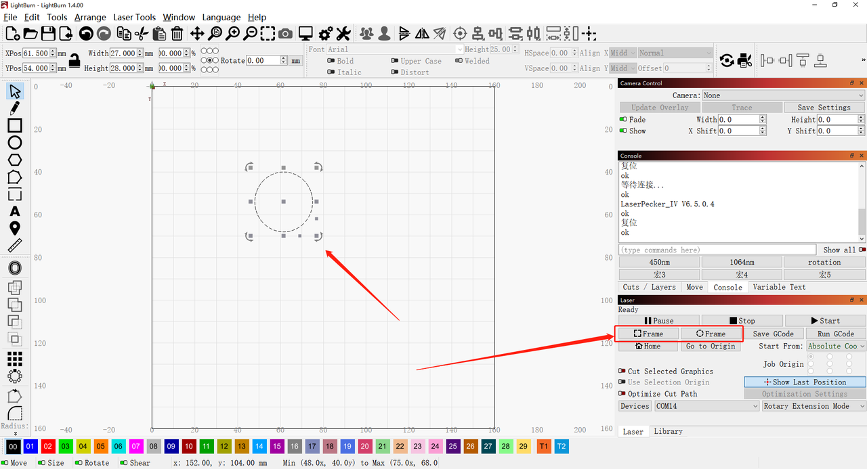Expand the COM14 port dropdown

click(706, 406)
